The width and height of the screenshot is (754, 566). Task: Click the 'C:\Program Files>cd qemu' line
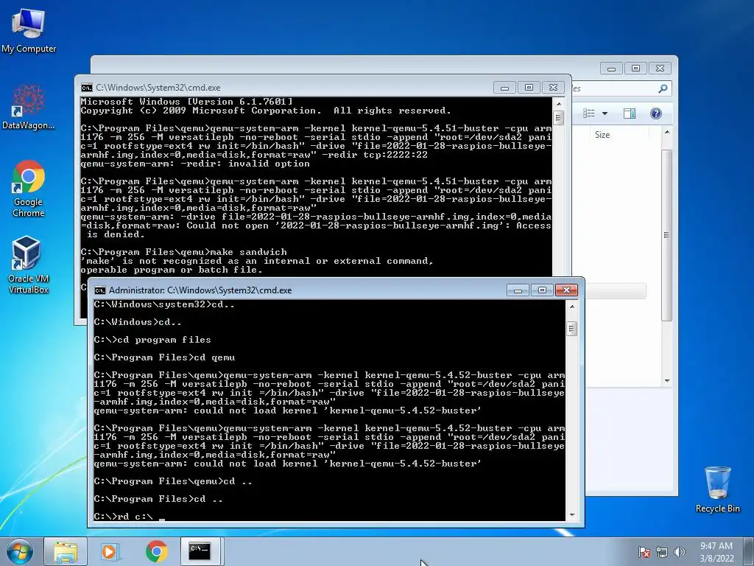pos(164,357)
